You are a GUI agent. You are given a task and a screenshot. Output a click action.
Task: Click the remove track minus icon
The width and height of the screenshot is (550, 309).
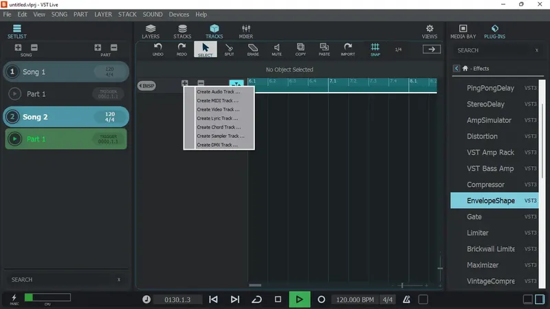[x=201, y=83]
